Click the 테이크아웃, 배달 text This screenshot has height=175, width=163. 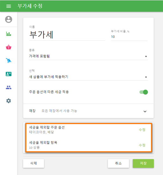pos(41,132)
